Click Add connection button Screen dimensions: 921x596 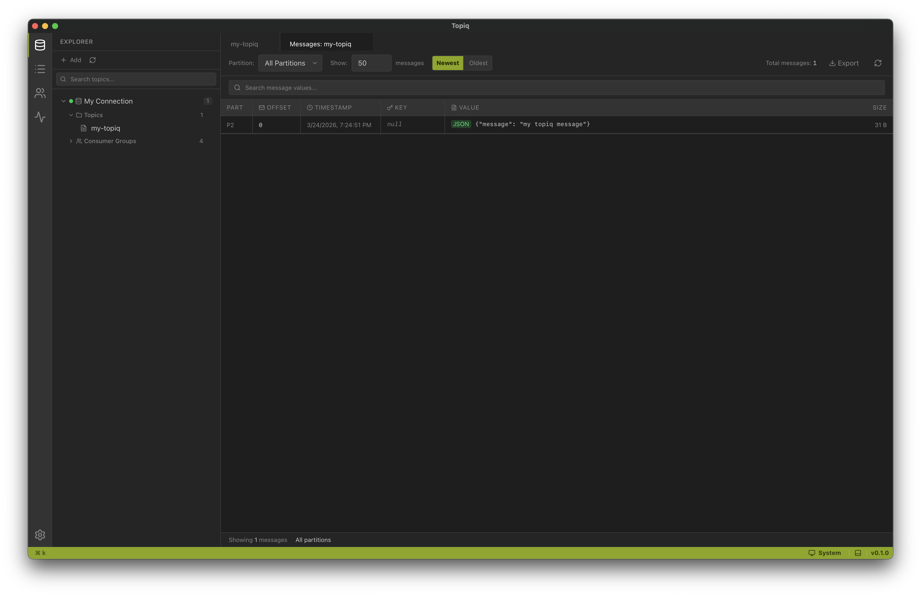click(71, 60)
